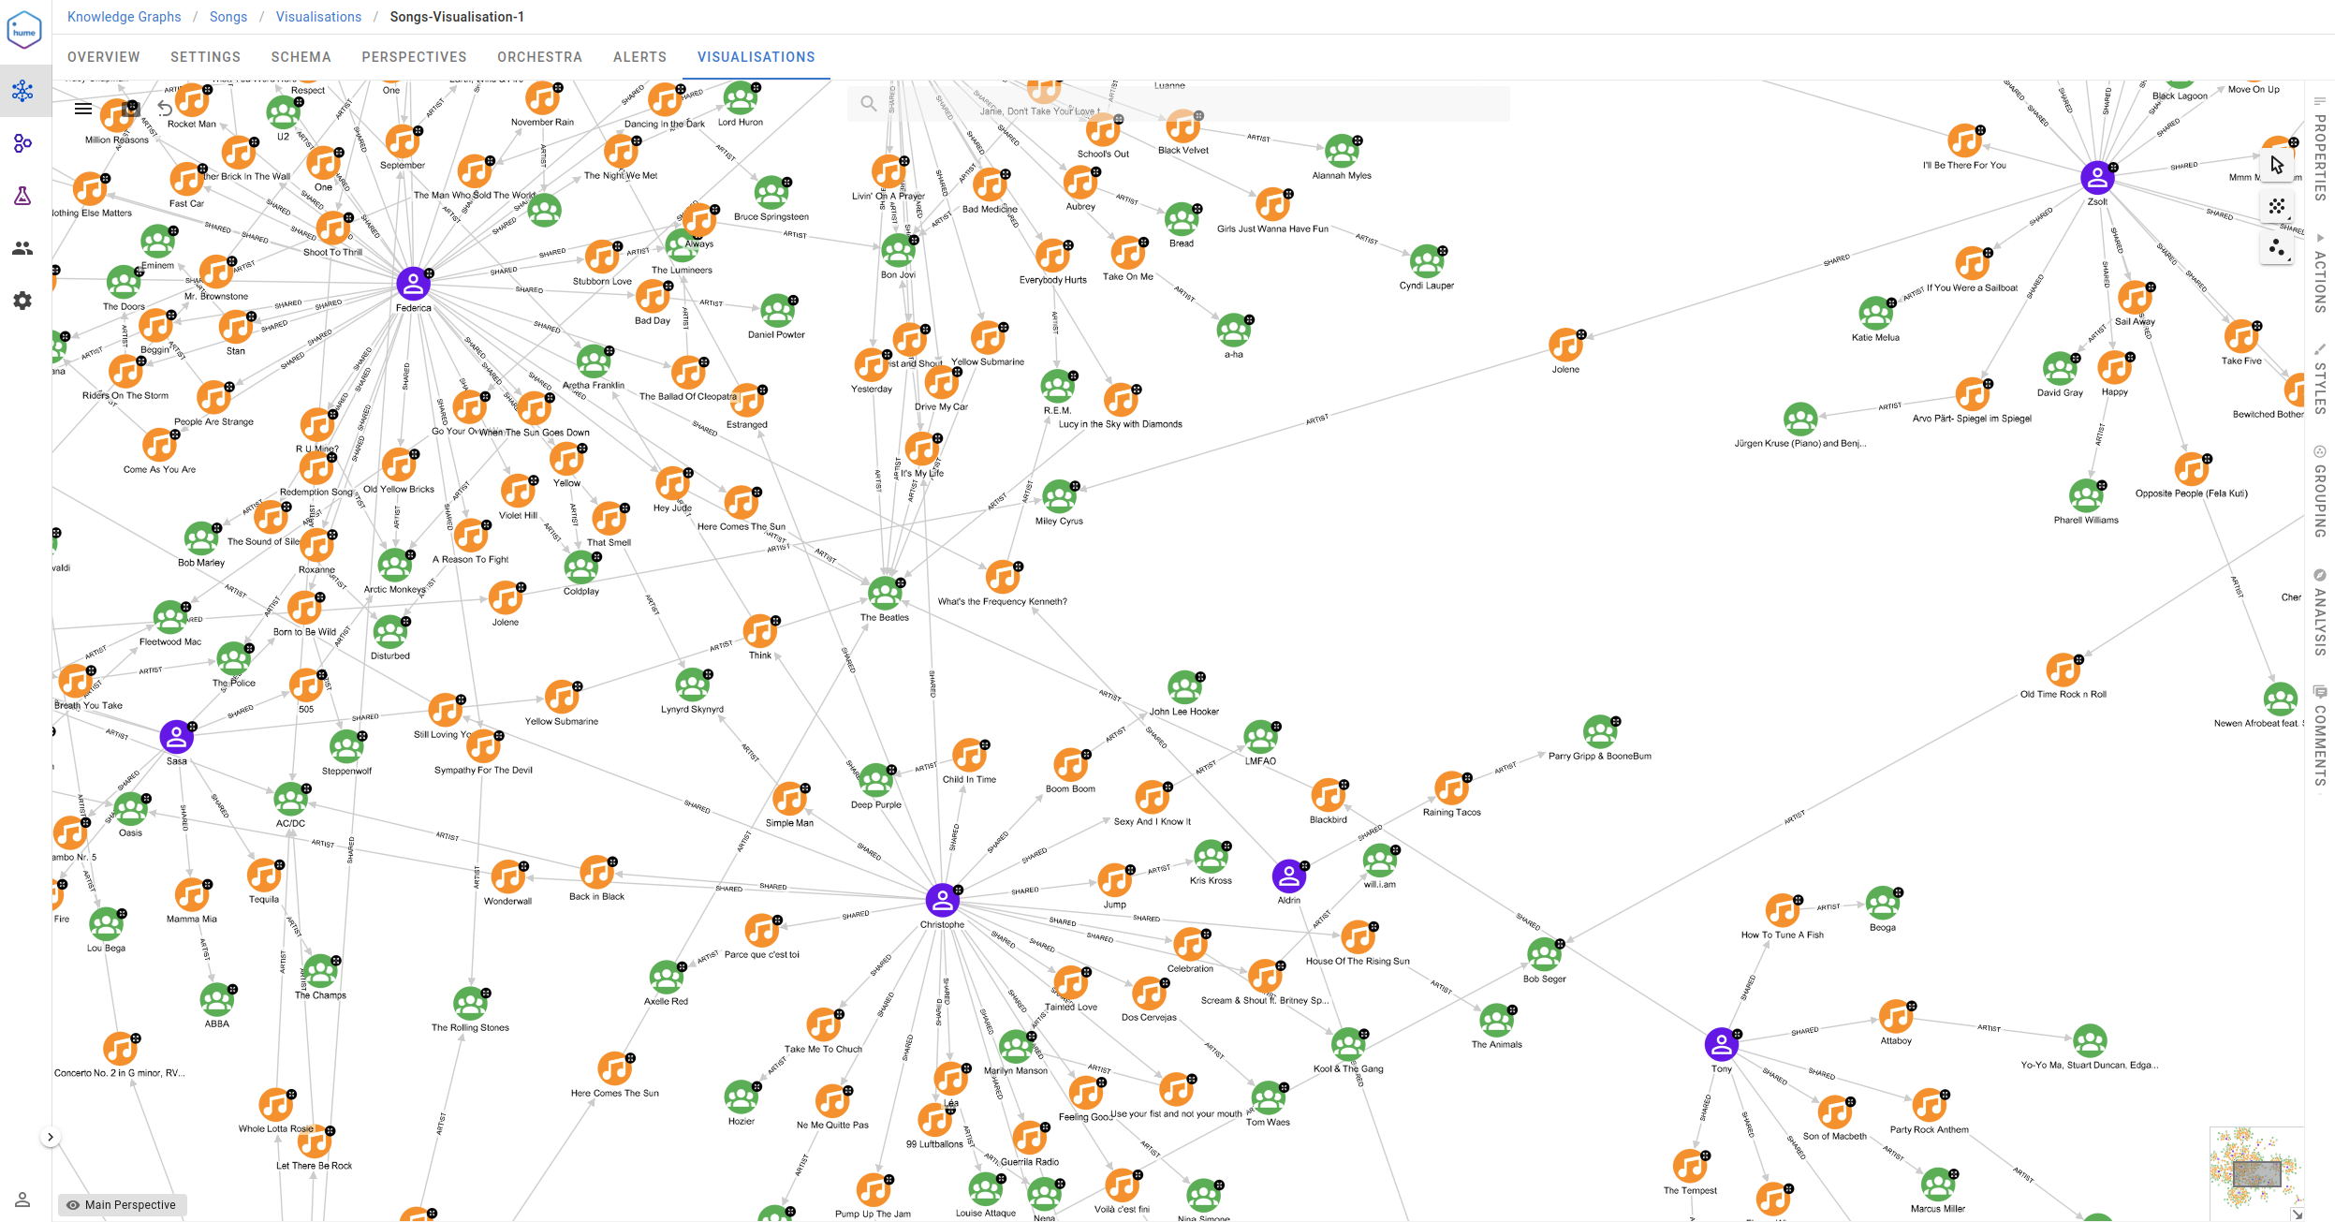Expand the Comments side panel
The image size is (2335, 1222).
(2319, 736)
